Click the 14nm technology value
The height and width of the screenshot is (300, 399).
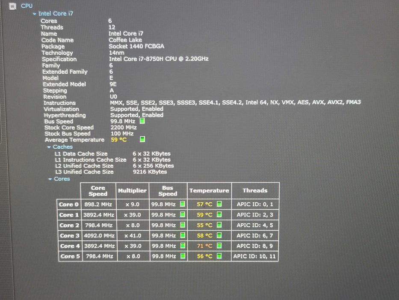point(117,53)
